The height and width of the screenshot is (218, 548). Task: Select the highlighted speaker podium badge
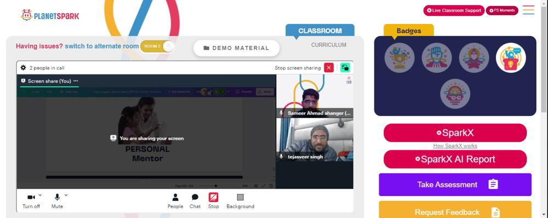click(x=511, y=58)
